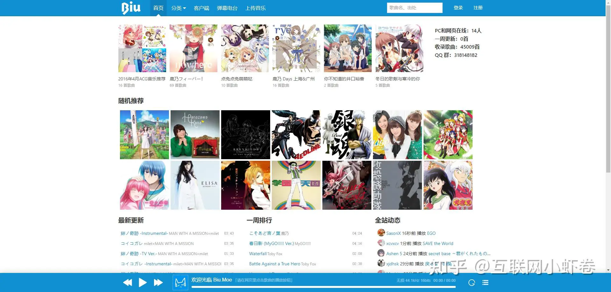The image size is (611, 292).
Task: Click the QQ 群: 318148182 text
Action: (x=456, y=55)
